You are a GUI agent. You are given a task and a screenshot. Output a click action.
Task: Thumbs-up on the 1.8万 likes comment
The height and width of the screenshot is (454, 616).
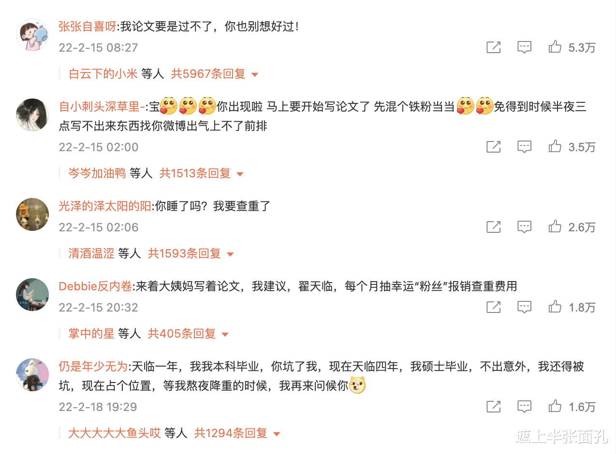(x=555, y=307)
